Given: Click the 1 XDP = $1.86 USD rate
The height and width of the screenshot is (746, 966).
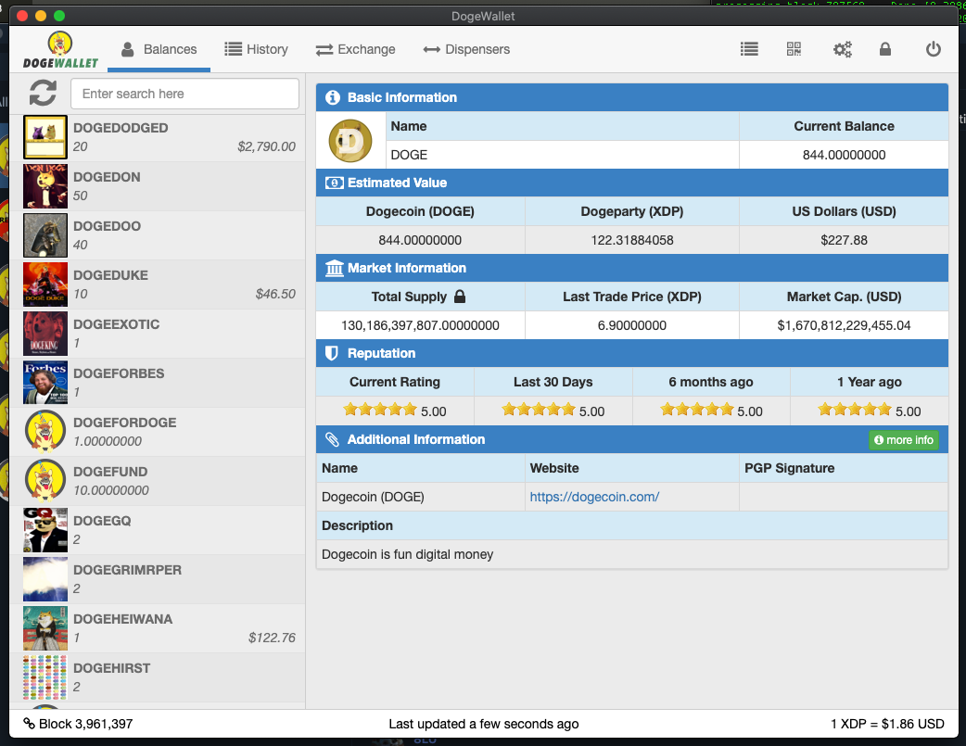Looking at the screenshot, I should (x=887, y=724).
